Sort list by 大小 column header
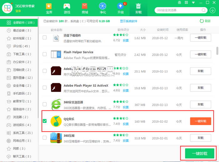 click(143, 30)
